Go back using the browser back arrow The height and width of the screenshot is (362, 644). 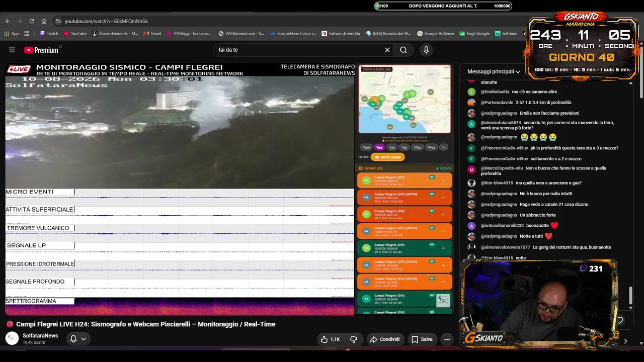[x=8, y=21]
